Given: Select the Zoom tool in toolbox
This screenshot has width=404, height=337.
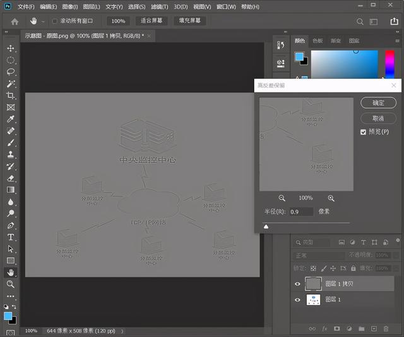Looking at the screenshot, I should coord(11,284).
